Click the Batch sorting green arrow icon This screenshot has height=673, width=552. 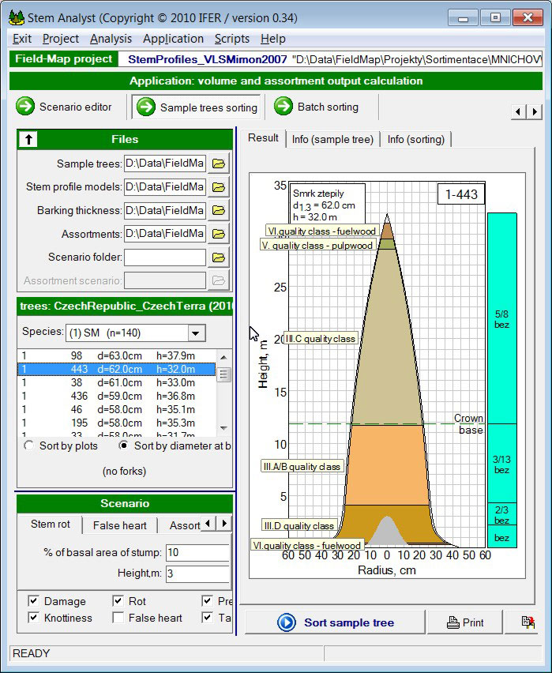click(x=284, y=107)
